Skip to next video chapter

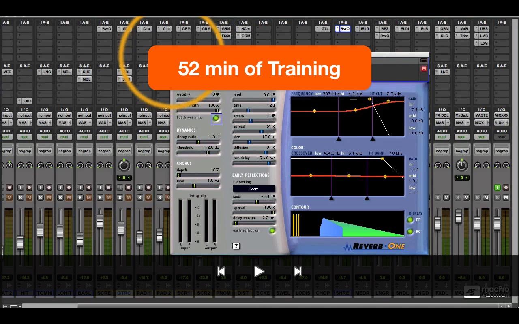[x=298, y=271]
